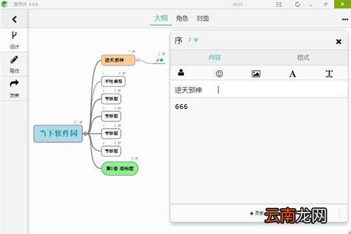
Task: Click the scan frame icon in title bar
Action: [279, 5]
